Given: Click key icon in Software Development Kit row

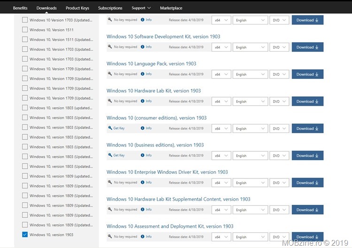Looking at the screenshot, I should (110, 46).
